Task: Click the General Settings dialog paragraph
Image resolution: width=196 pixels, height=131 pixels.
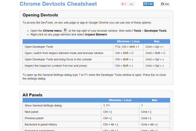Action: click(x=94, y=77)
